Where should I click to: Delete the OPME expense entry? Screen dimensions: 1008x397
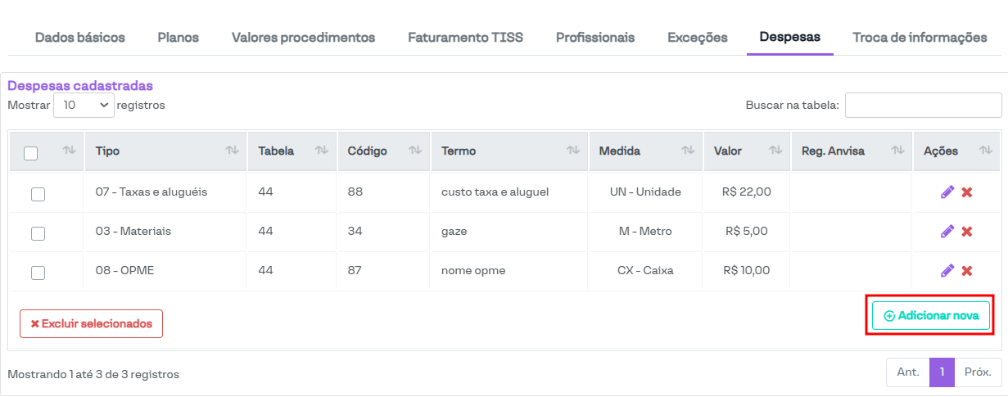pyautogui.click(x=966, y=271)
